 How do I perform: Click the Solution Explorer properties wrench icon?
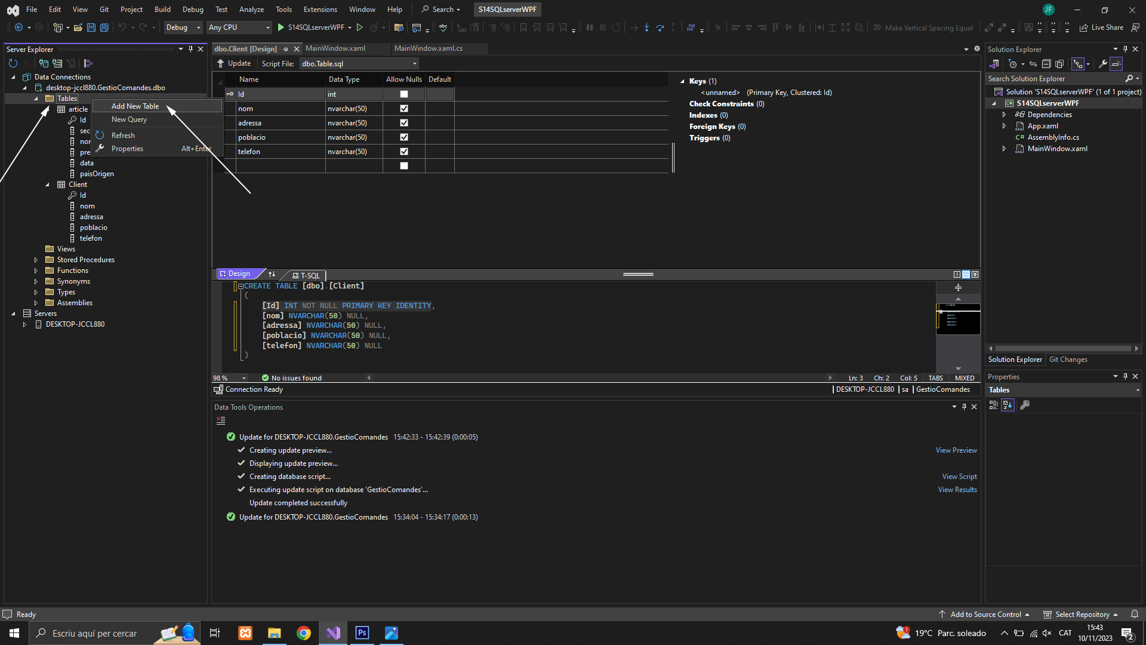(x=1103, y=64)
